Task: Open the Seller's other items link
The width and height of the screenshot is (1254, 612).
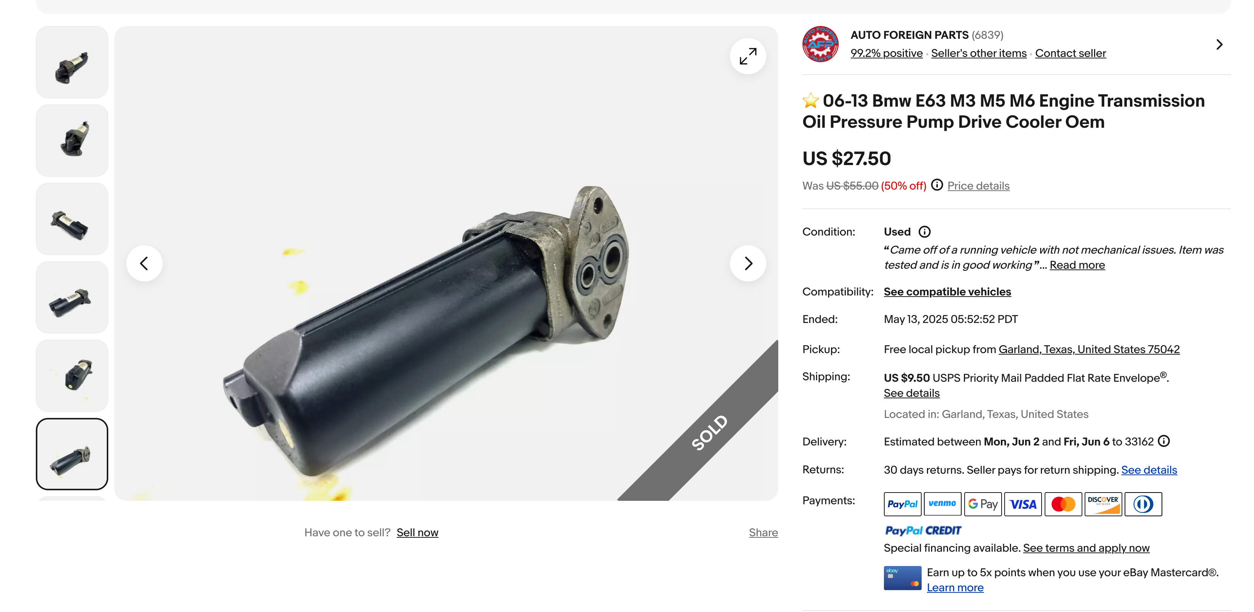Action: click(x=979, y=53)
